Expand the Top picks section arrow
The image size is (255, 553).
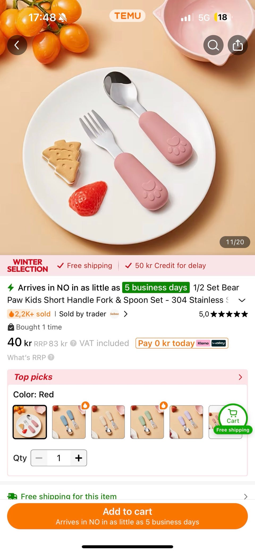tap(240, 377)
